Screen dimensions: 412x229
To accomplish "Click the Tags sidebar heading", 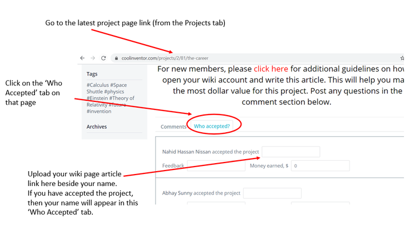I will click(x=92, y=74).
